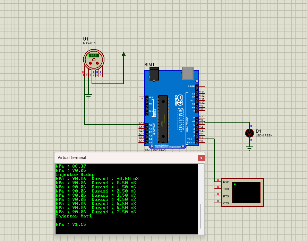Toggle the green indicator on the terminal device

click(235, 184)
